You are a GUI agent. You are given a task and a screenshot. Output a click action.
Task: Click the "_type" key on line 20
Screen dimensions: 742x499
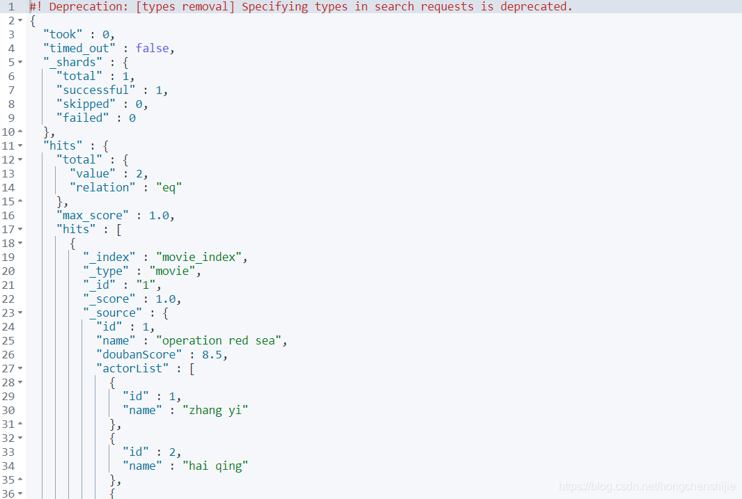(x=105, y=271)
